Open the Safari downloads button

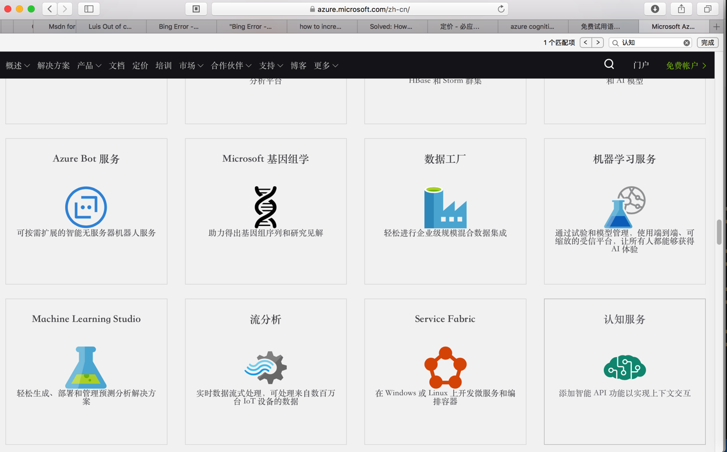(x=655, y=9)
